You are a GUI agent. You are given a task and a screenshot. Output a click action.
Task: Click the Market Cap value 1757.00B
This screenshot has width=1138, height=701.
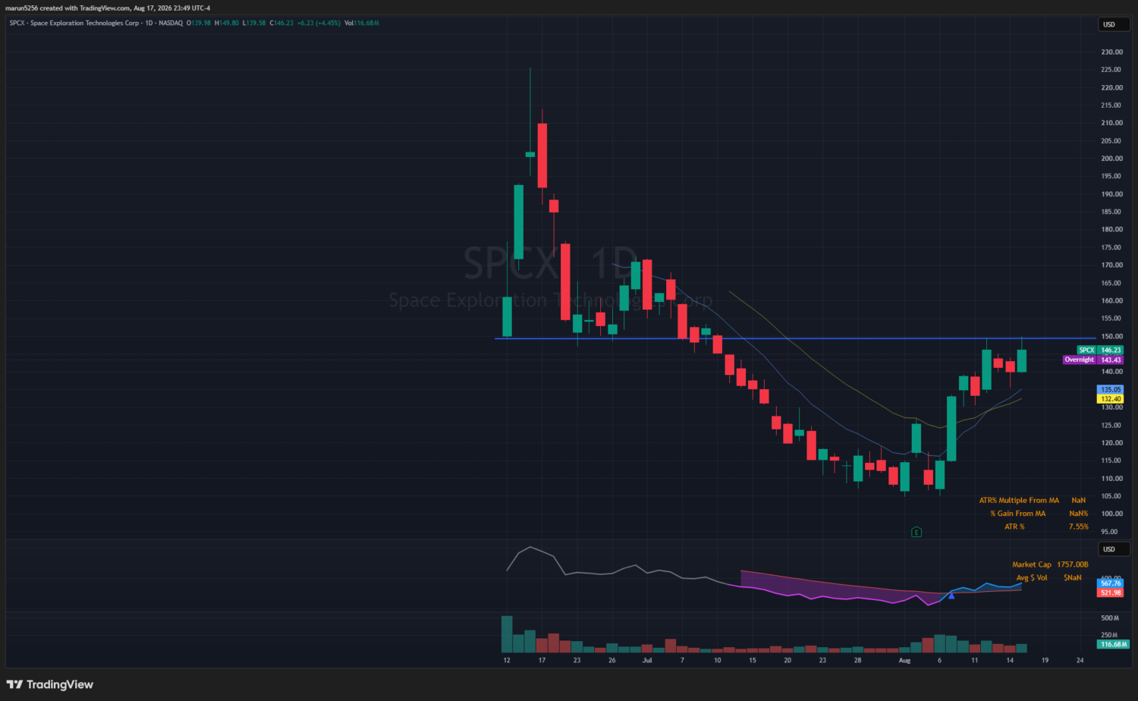click(x=1072, y=564)
